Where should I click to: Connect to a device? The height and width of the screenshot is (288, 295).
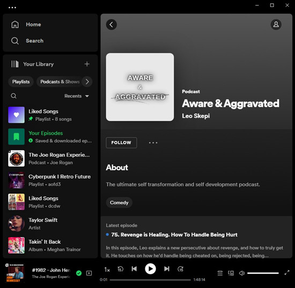pos(231,273)
